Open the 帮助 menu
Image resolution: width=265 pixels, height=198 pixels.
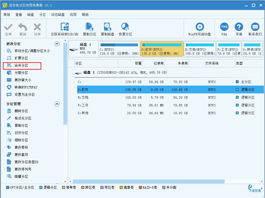[x=85, y=15]
